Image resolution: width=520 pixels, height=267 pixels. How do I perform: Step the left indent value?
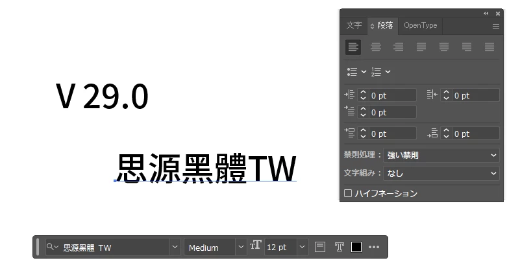(x=363, y=95)
